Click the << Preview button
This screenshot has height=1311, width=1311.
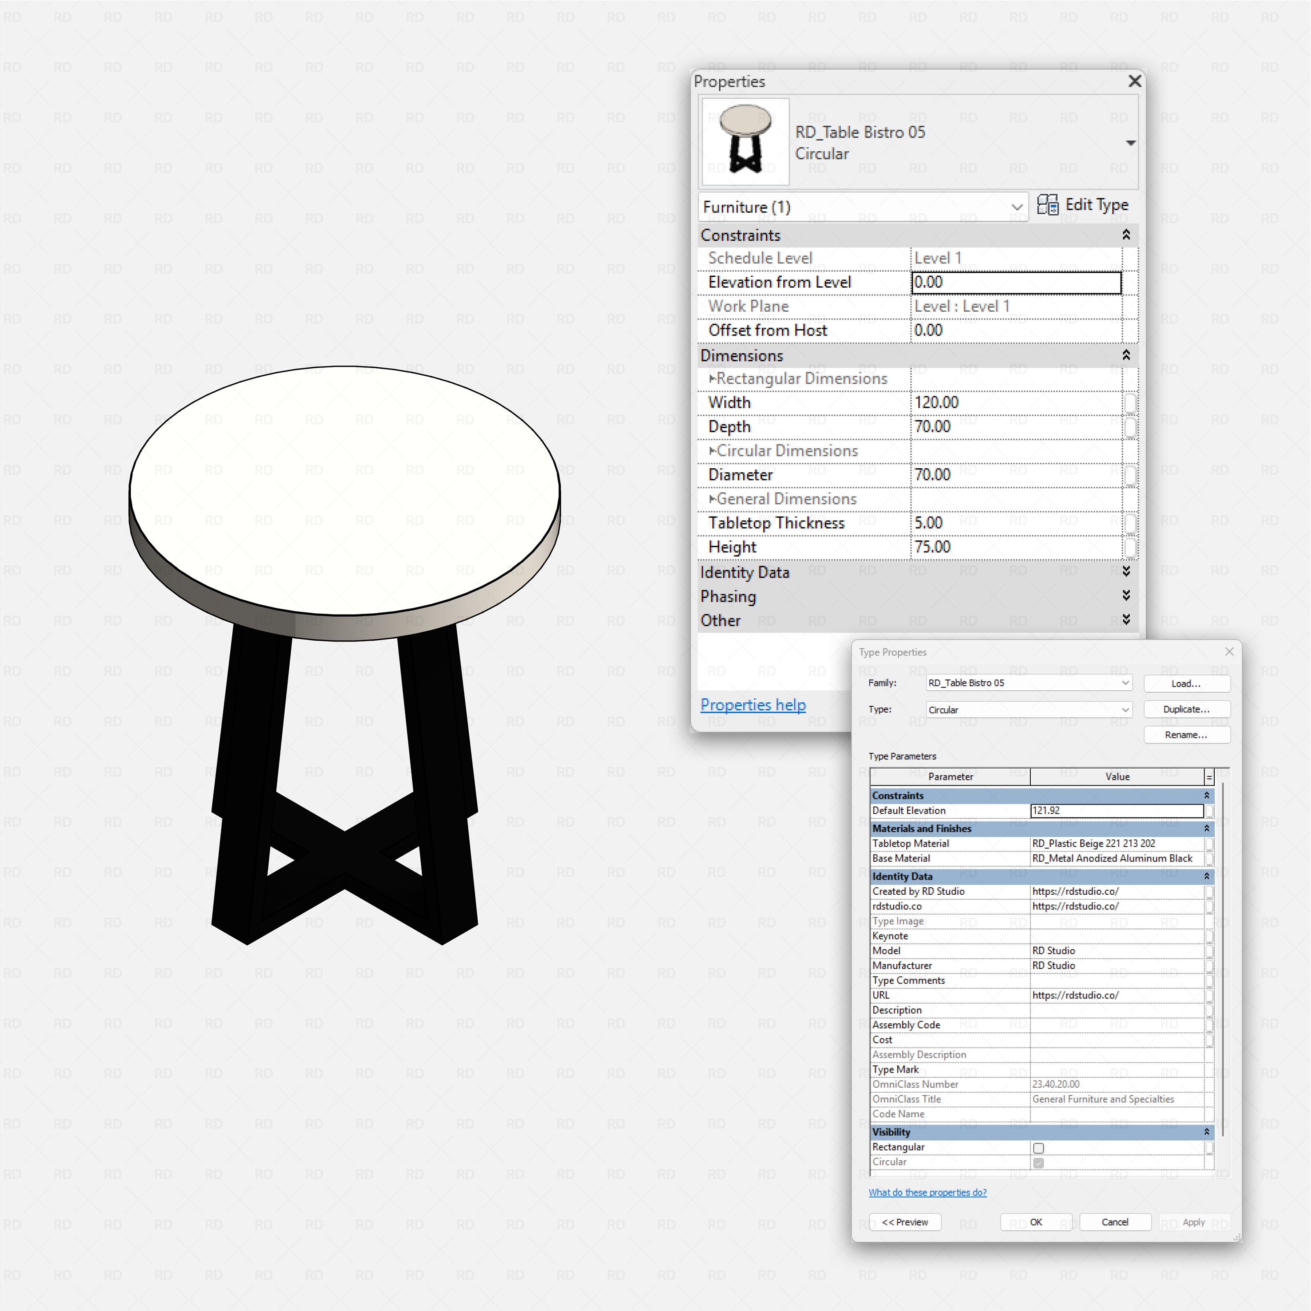tap(905, 1222)
